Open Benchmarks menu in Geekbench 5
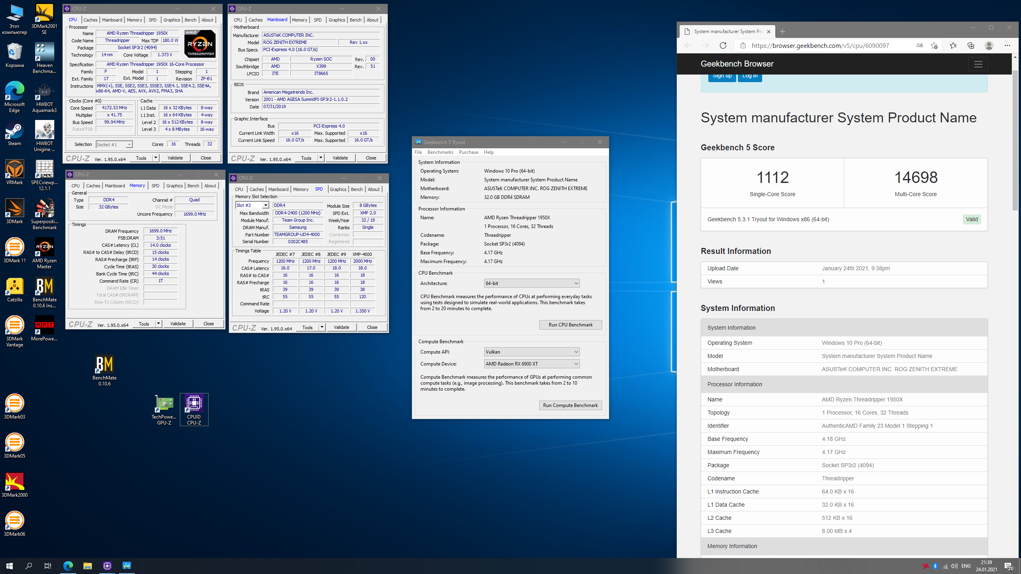Viewport: 1021px width, 574px height. pos(440,152)
